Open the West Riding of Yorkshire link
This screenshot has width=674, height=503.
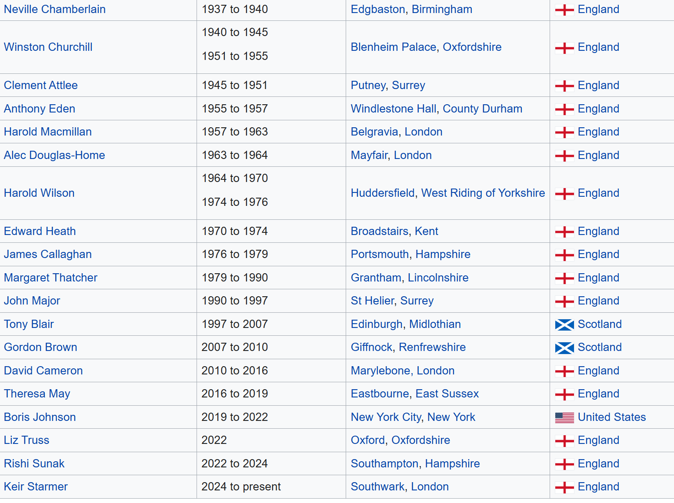pyautogui.click(x=483, y=193)
